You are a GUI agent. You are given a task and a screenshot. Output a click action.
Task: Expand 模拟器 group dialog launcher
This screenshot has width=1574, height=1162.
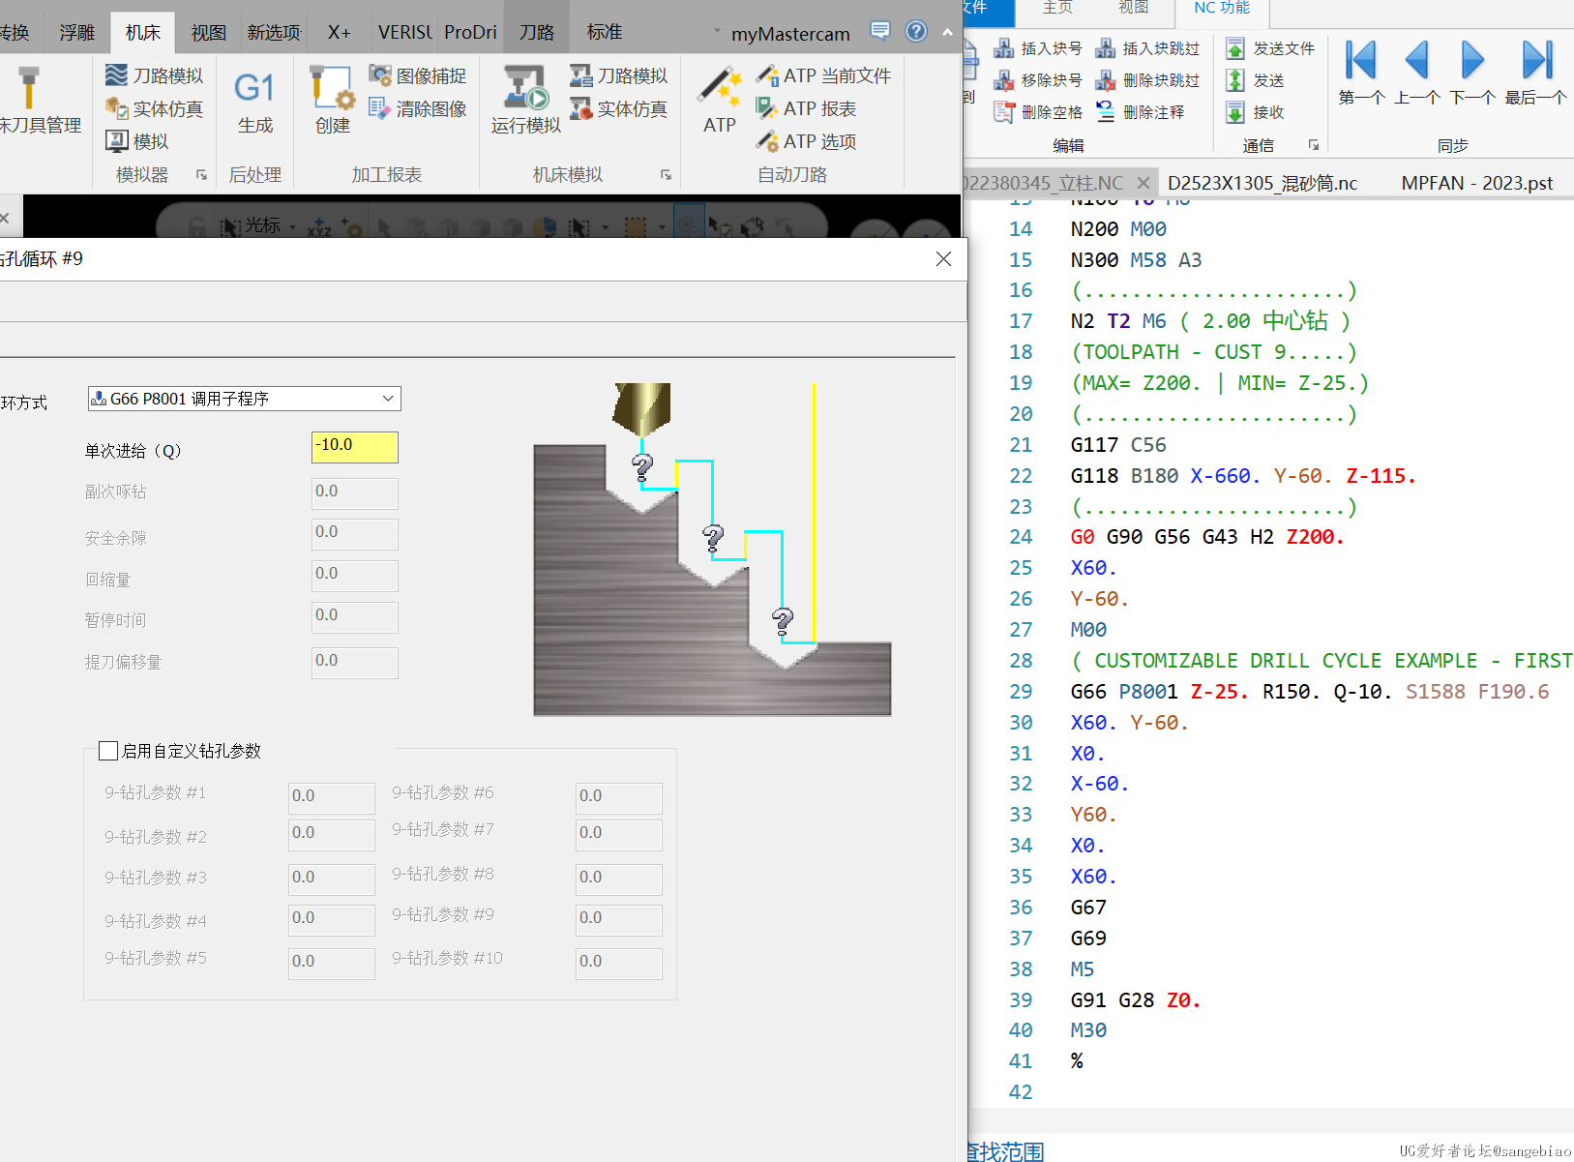click(201, 174)
